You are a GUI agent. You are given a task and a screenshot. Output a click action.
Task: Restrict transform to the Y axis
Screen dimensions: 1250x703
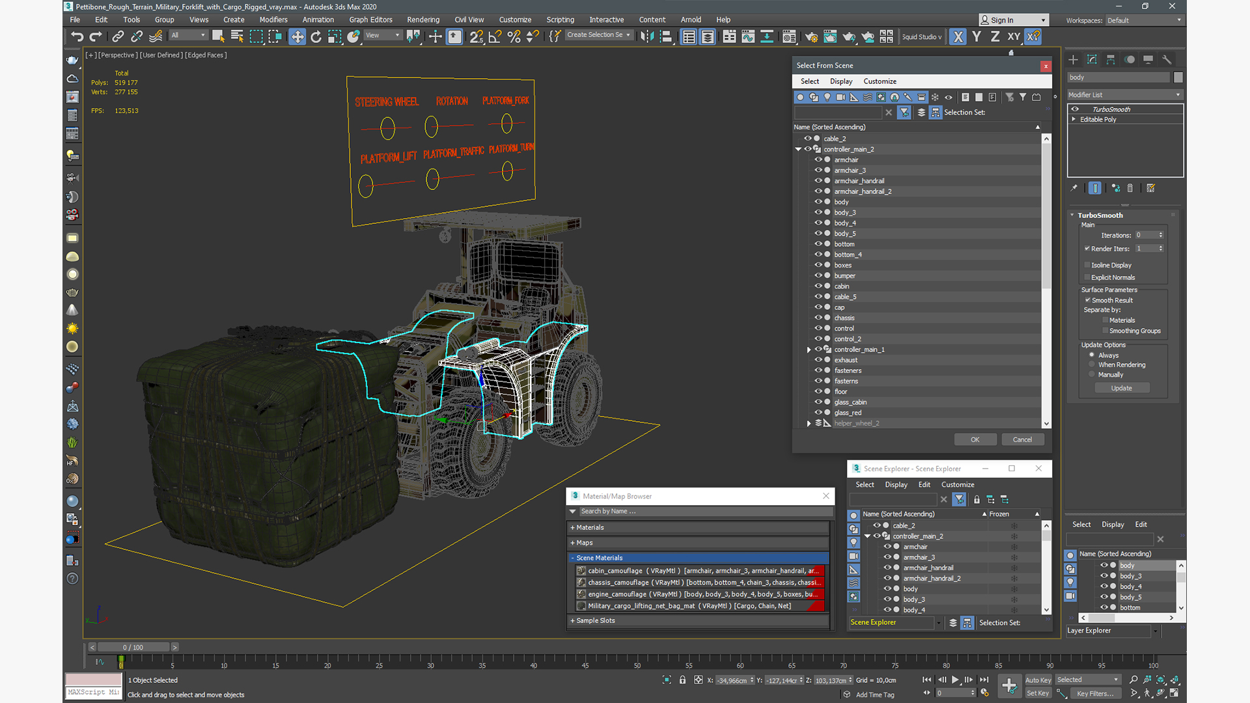(977, 36)
